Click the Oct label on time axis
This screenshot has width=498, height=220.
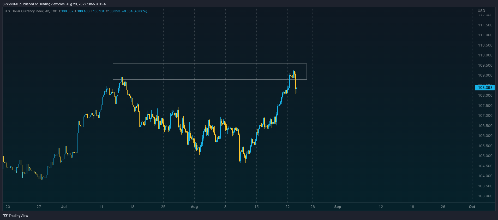[472, 207]
